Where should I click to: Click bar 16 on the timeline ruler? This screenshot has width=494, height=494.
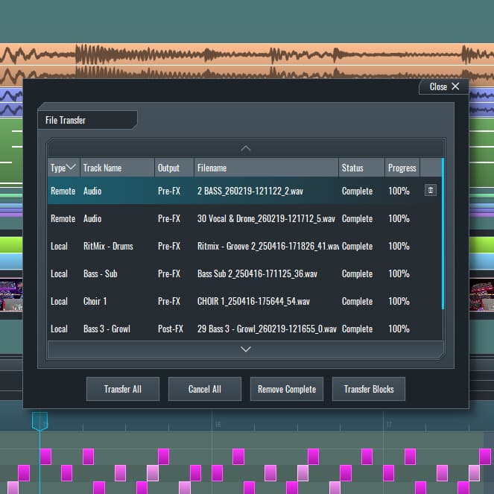(x=218, y=425)
